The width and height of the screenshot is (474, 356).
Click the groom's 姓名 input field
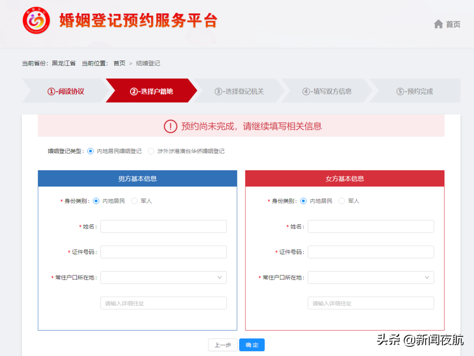click(163, 226)
